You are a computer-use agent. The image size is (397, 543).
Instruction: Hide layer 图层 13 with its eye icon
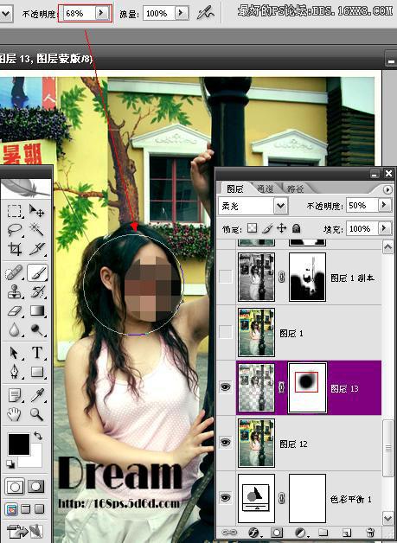click(x=226, y=387)
